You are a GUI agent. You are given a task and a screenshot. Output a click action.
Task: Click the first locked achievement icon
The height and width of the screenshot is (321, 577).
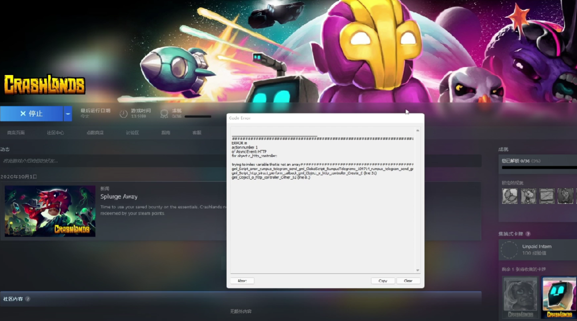509,196
